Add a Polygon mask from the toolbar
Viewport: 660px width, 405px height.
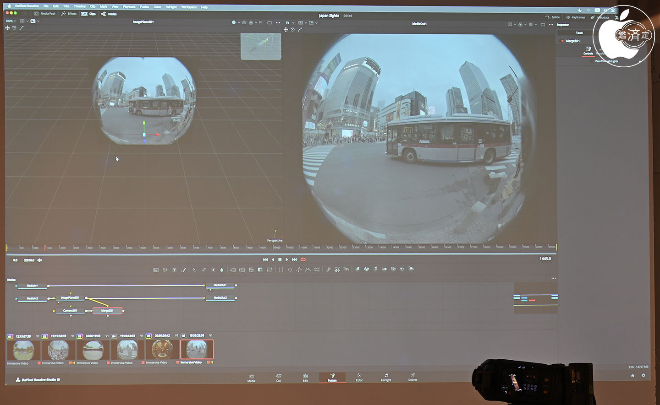tap(299, 270)
